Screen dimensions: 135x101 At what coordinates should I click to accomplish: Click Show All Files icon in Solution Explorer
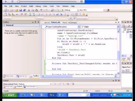click(x=129, y=26)
